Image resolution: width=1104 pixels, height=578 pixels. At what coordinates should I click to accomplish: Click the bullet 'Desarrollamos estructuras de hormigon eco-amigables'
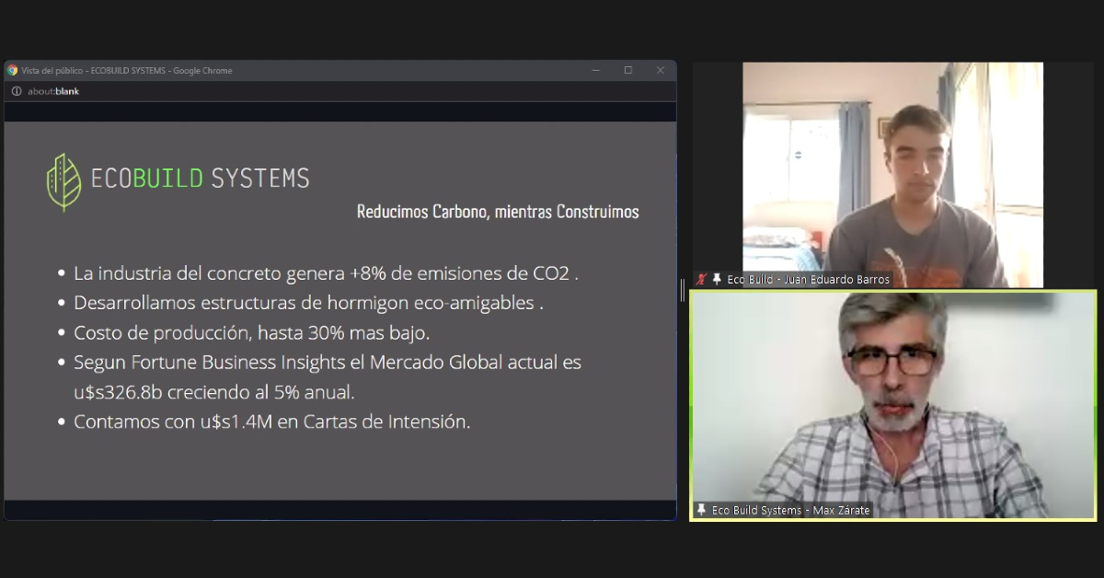(308, 303)
